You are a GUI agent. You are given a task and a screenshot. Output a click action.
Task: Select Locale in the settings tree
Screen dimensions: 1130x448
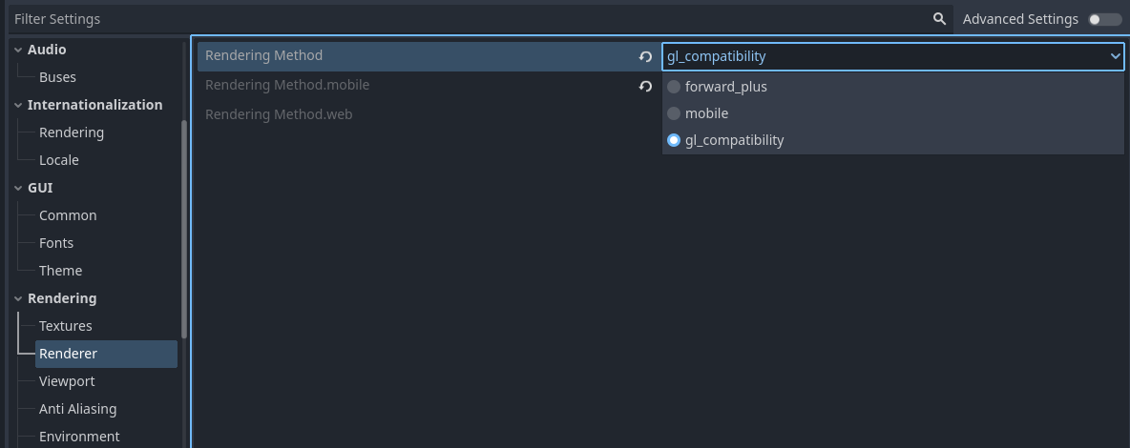[x=58, y=160]
